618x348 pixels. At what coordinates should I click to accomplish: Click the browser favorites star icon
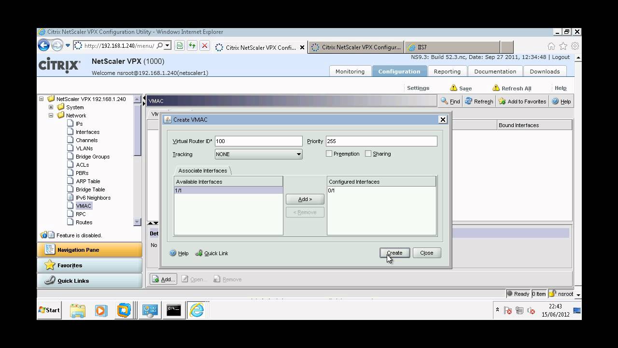563,46
